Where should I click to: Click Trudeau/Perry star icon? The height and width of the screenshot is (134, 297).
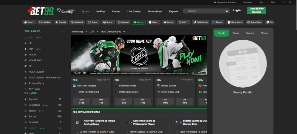pos(26,83)
